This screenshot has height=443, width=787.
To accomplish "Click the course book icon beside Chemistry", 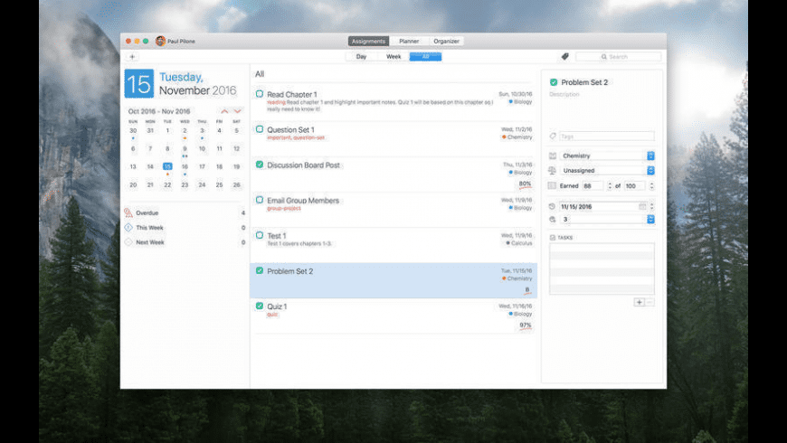I will pos(553,156).
